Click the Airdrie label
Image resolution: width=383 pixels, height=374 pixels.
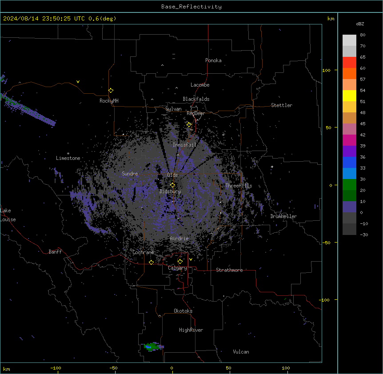coord(180,239)
